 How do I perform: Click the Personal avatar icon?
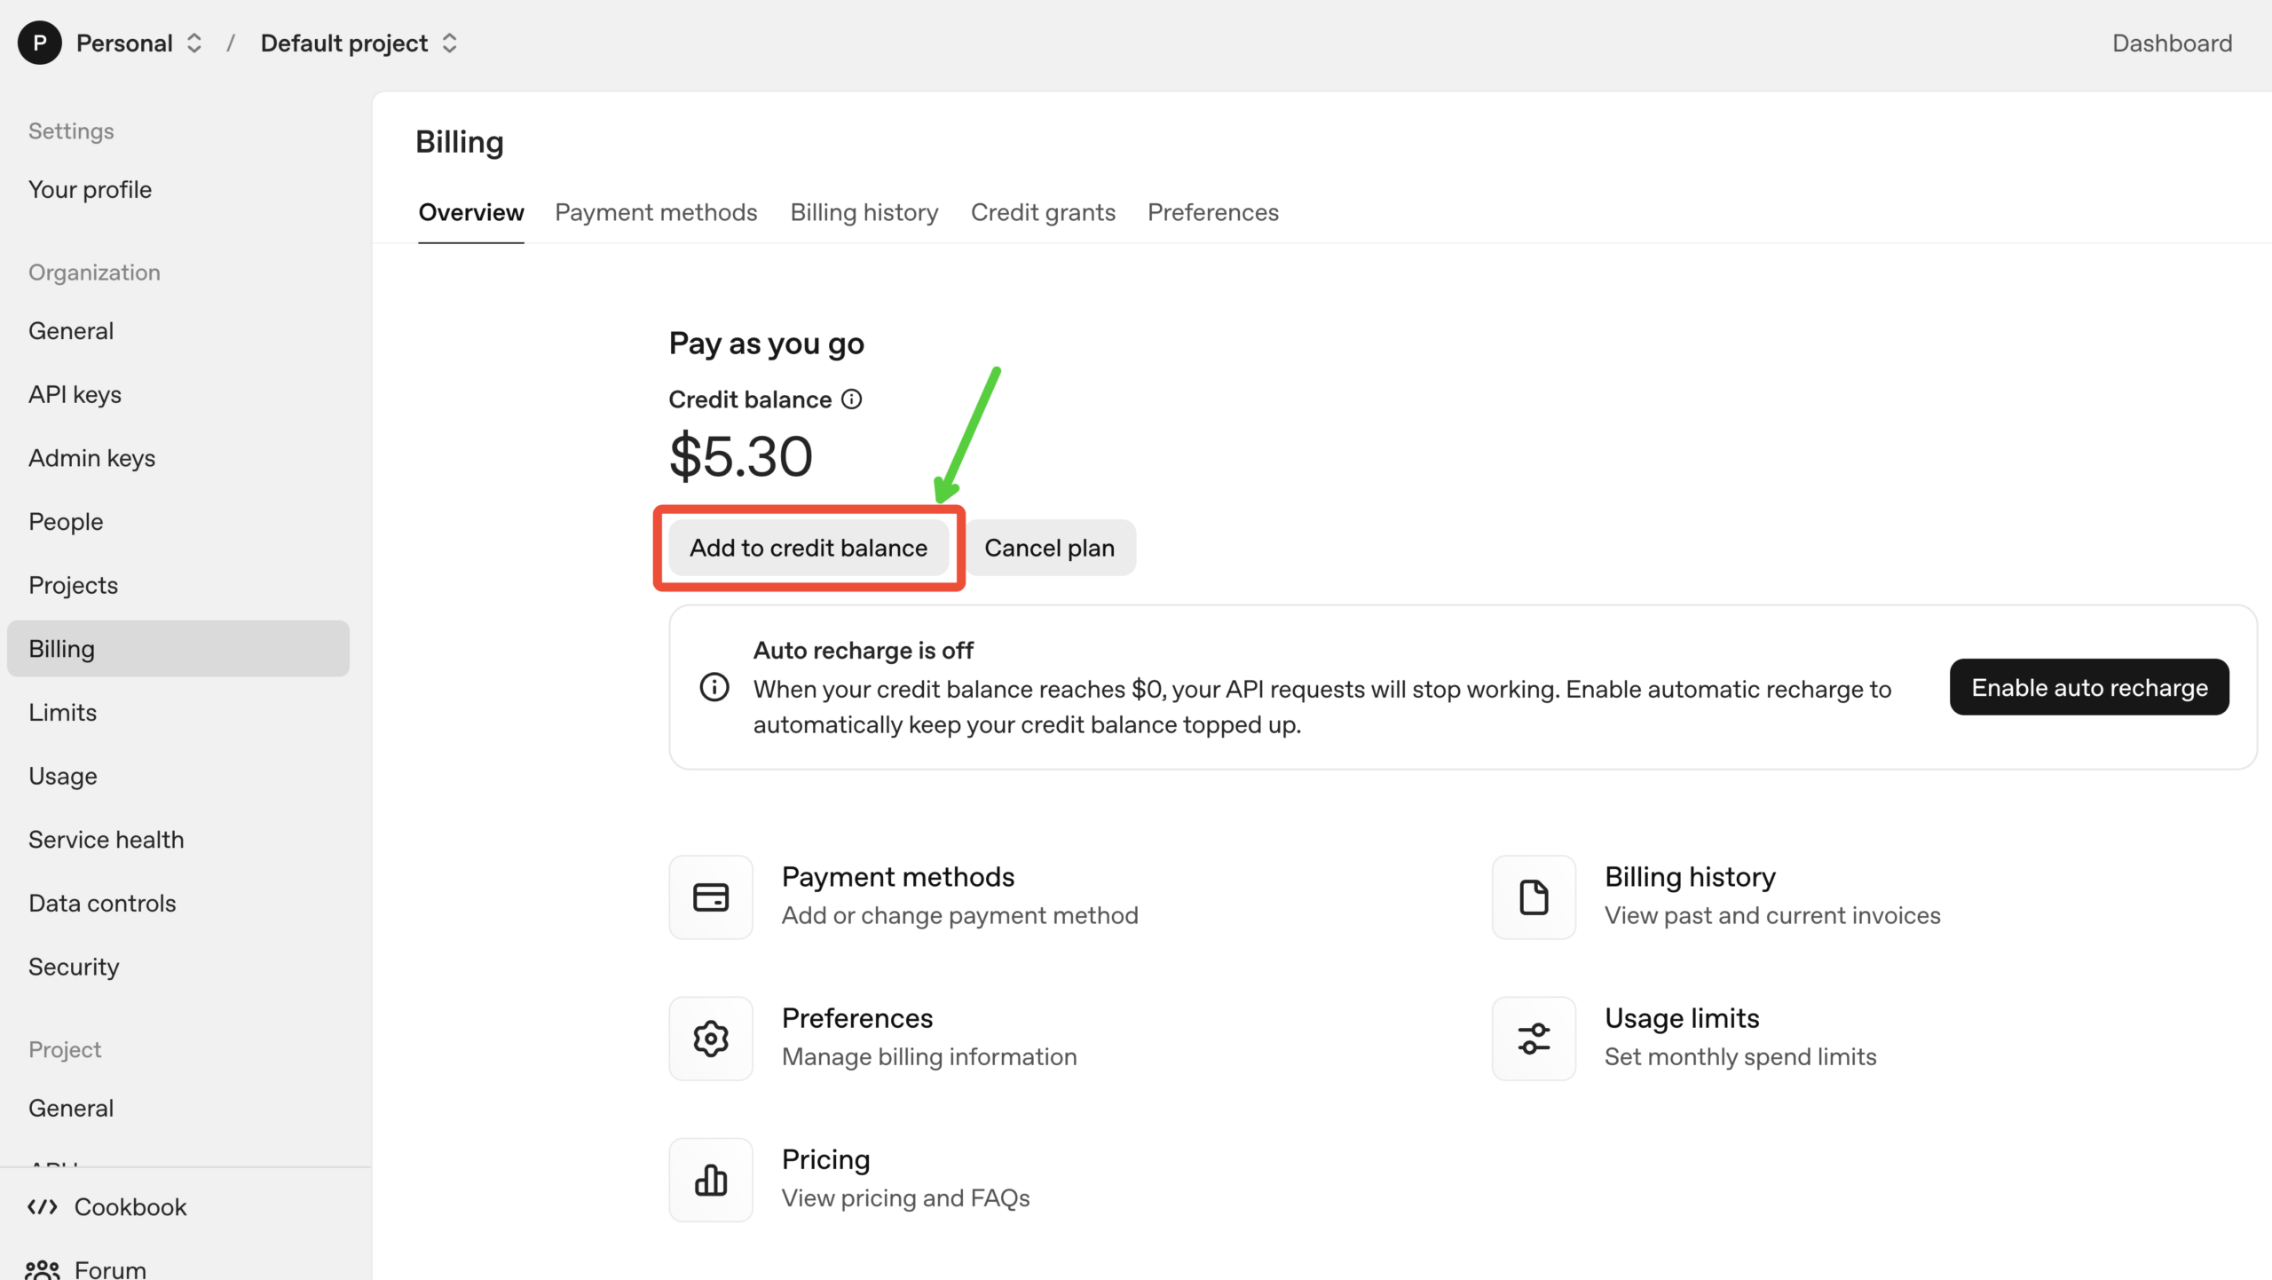(39, 43)
